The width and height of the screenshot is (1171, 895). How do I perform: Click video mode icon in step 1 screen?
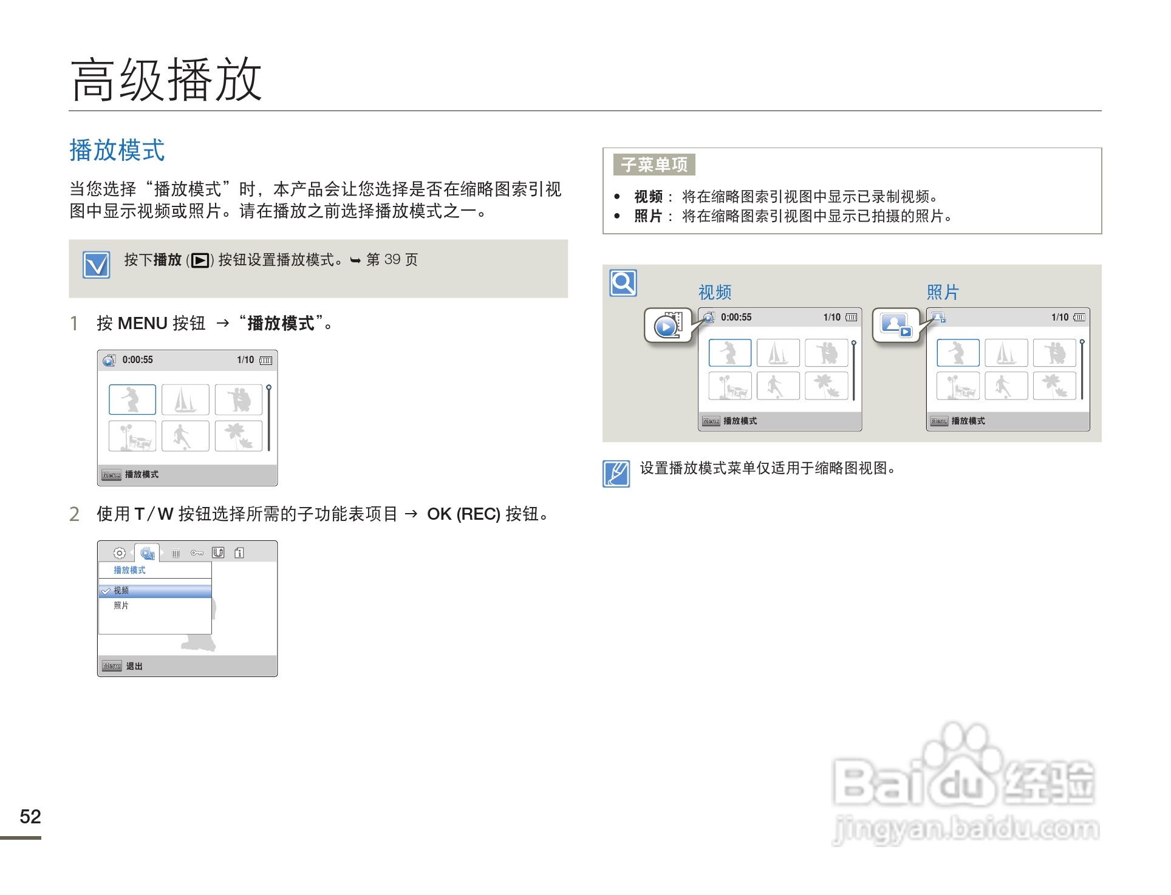click(109, 360)
